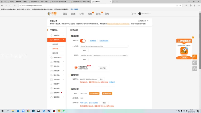This screenshot has height=113, width=201.
Task: Select 直播设置 in sidebar
Action: [55, 49]
